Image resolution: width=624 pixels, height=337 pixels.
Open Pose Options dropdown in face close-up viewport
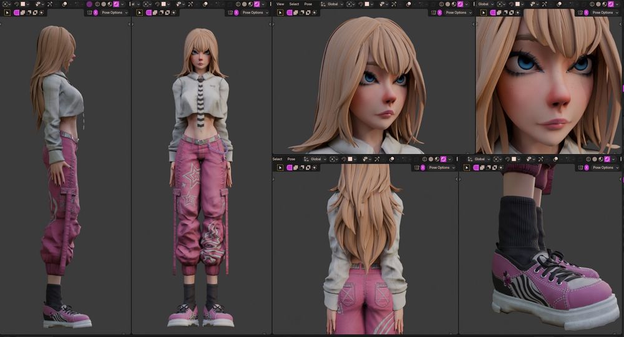605,12
